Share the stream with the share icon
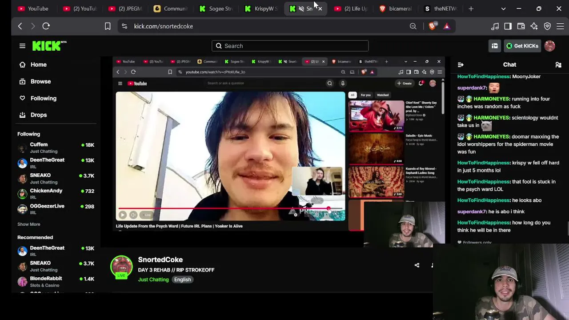The height and width of the screenshot is (320, 569). [417, 265]
